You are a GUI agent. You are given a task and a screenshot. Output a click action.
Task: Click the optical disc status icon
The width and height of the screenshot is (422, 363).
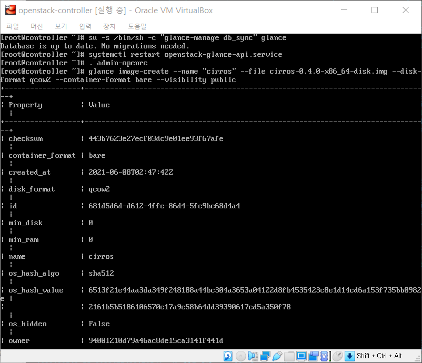[x=241, y=356]
